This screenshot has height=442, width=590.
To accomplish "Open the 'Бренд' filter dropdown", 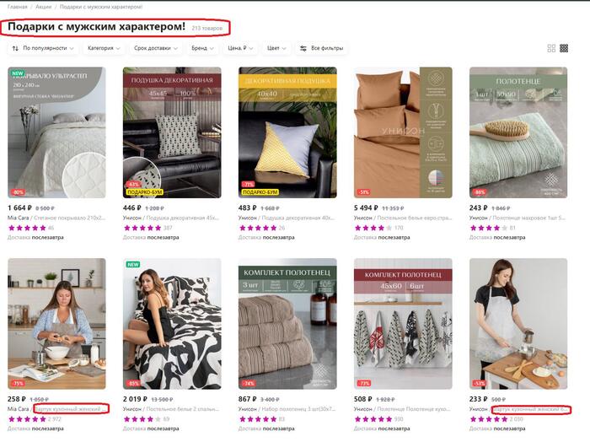I will pyautogui.click(x=202, y=48).
